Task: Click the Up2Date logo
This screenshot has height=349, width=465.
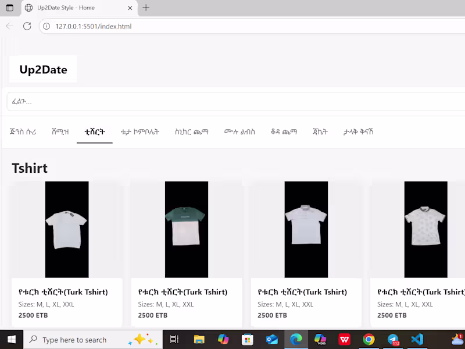Action: (x=42, y=69)
